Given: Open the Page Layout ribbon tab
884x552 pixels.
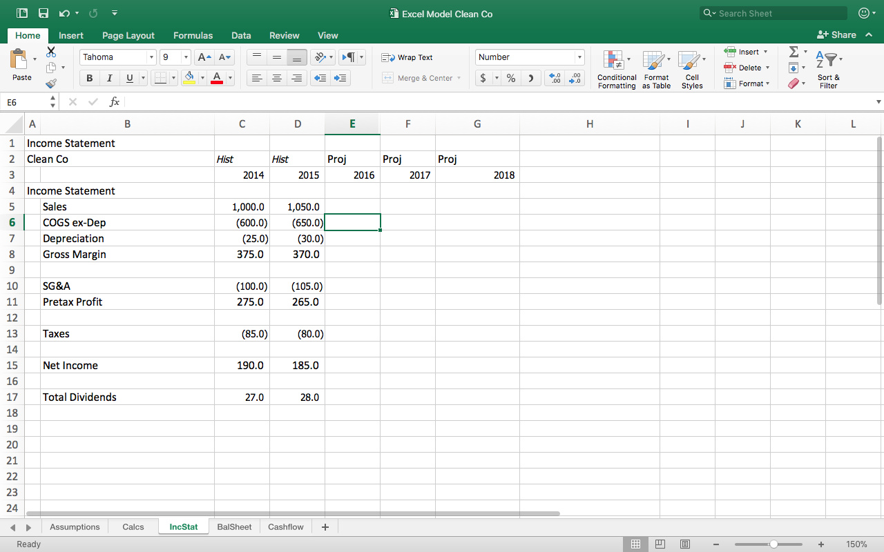Looking at the screenshot, I should click(x=128, y=35).
